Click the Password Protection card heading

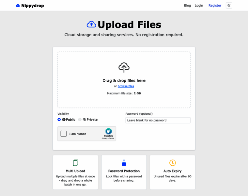pos(124,171)
